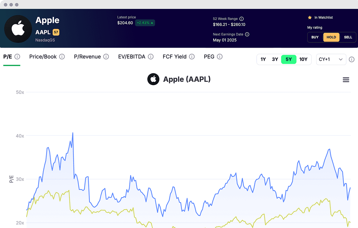Set my rating to HOLD
The width and height of the screenshot is (358, 228).
click(331, 37)
